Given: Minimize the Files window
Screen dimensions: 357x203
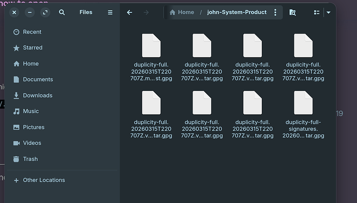Looking at the screenshot, I should (29, 12).
